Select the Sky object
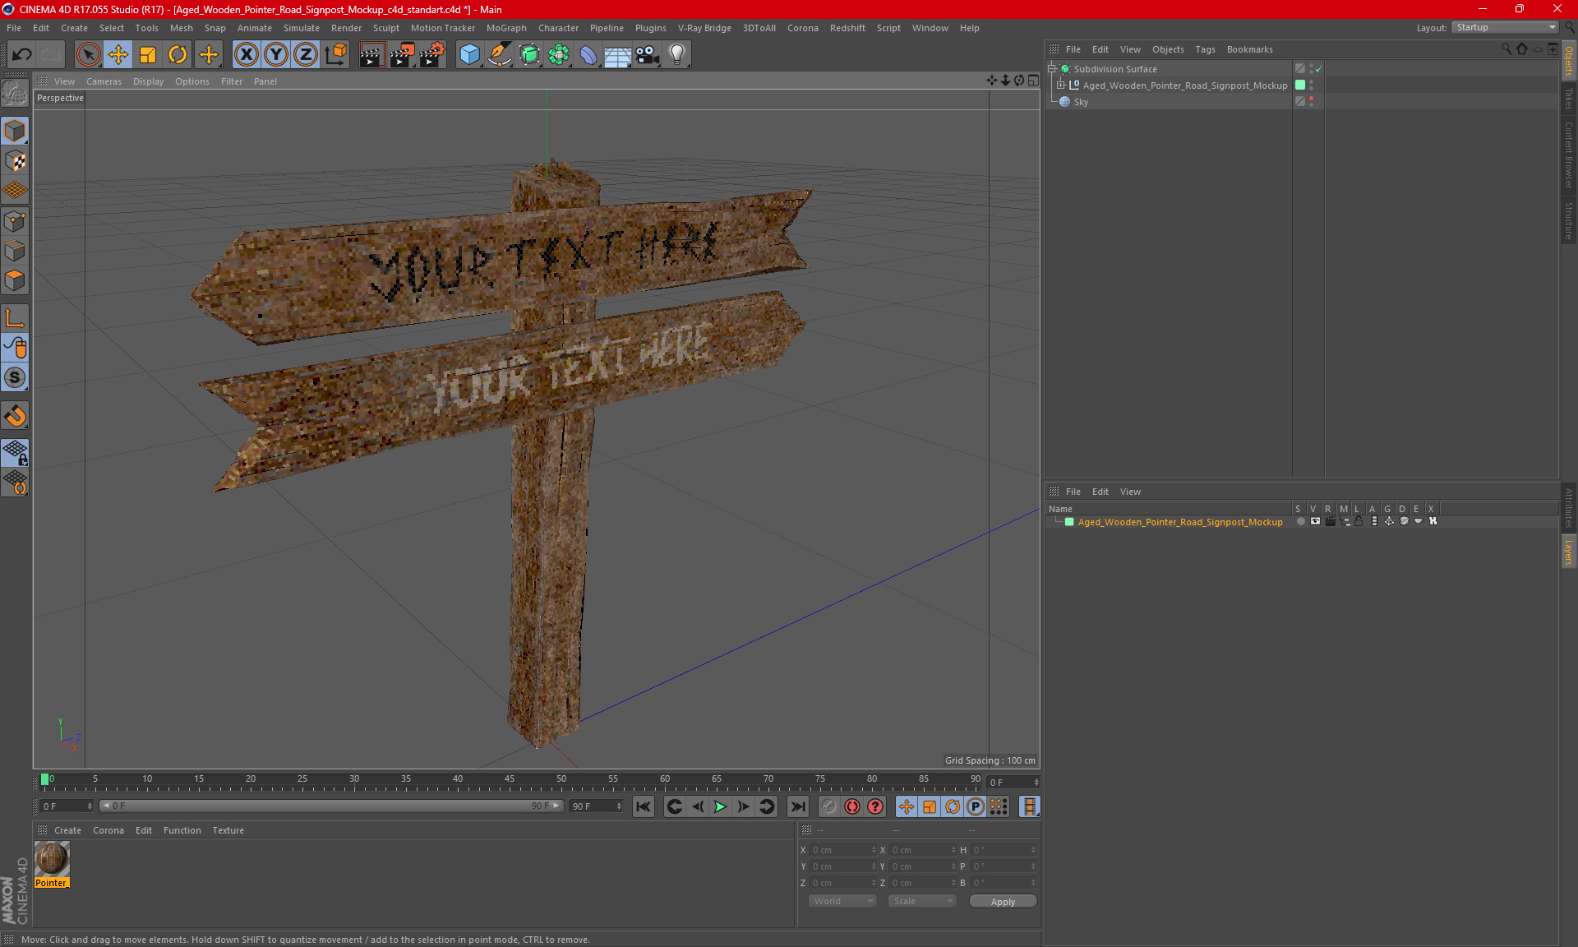 point(1081,102)
